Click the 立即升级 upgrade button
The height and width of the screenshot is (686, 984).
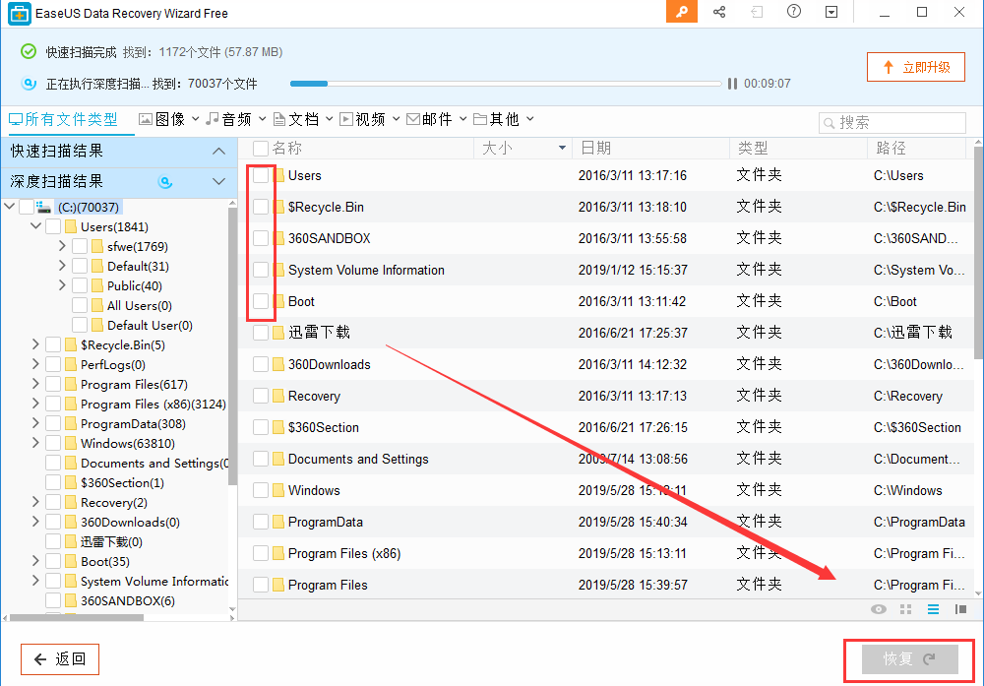click(x=915, y=67)
